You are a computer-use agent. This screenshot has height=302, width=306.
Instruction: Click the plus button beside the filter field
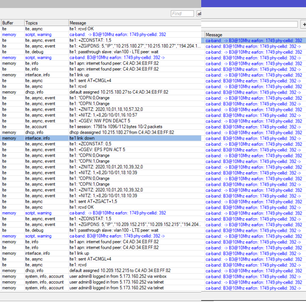[x=303, y=24]
